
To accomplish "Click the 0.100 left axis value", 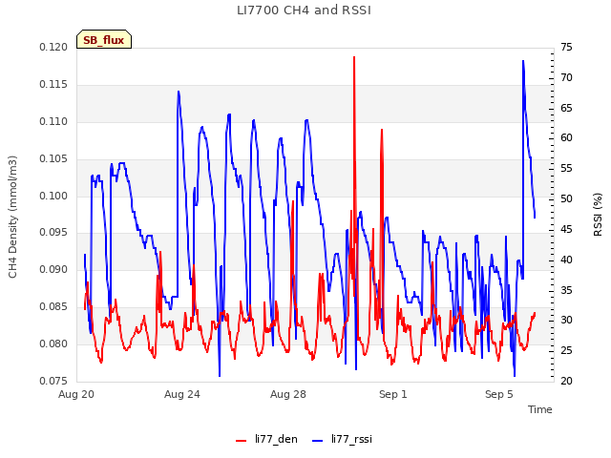I will [x=53, y=196].
